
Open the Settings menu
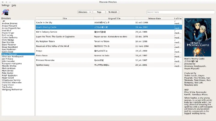(5, 5)
